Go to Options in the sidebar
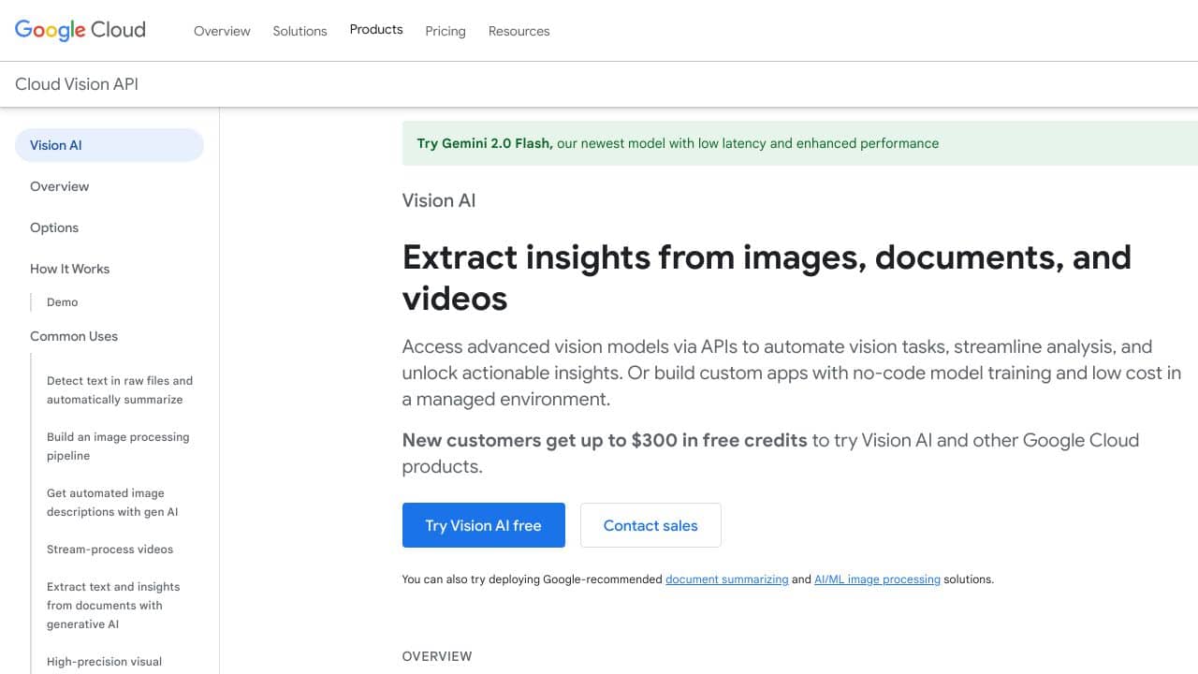The height and width of the screenshot is (674, 1198). coord(54,227)
